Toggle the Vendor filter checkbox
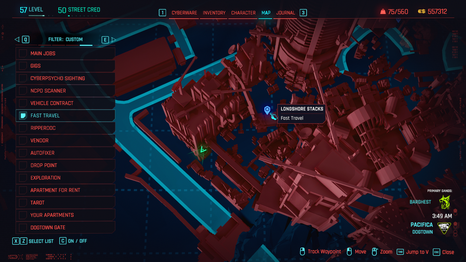This screenshot has height=262, width=466. tap(23, 140)
